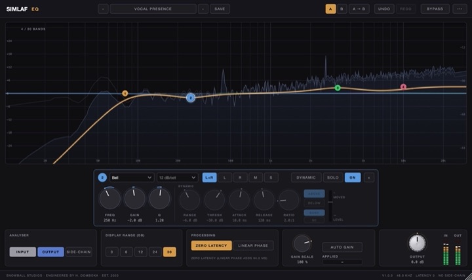Click the Q knob

tap(159, 199)
